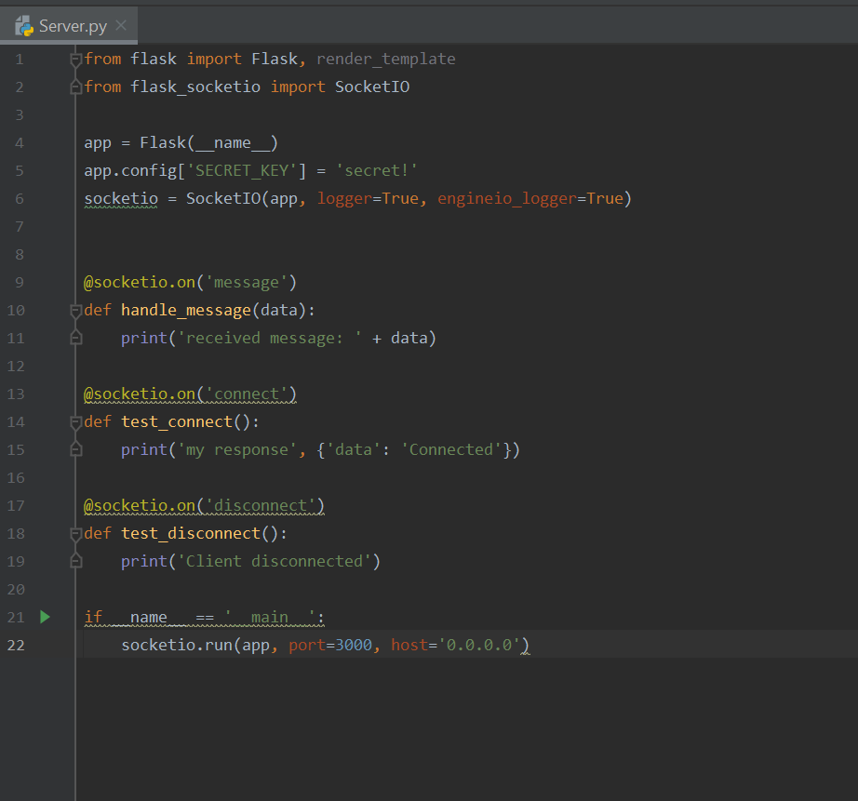The width and height of the screenshot is (858, 801).
Task: Toggle the fold end marker on line 11
Action: tap(76, 338)
